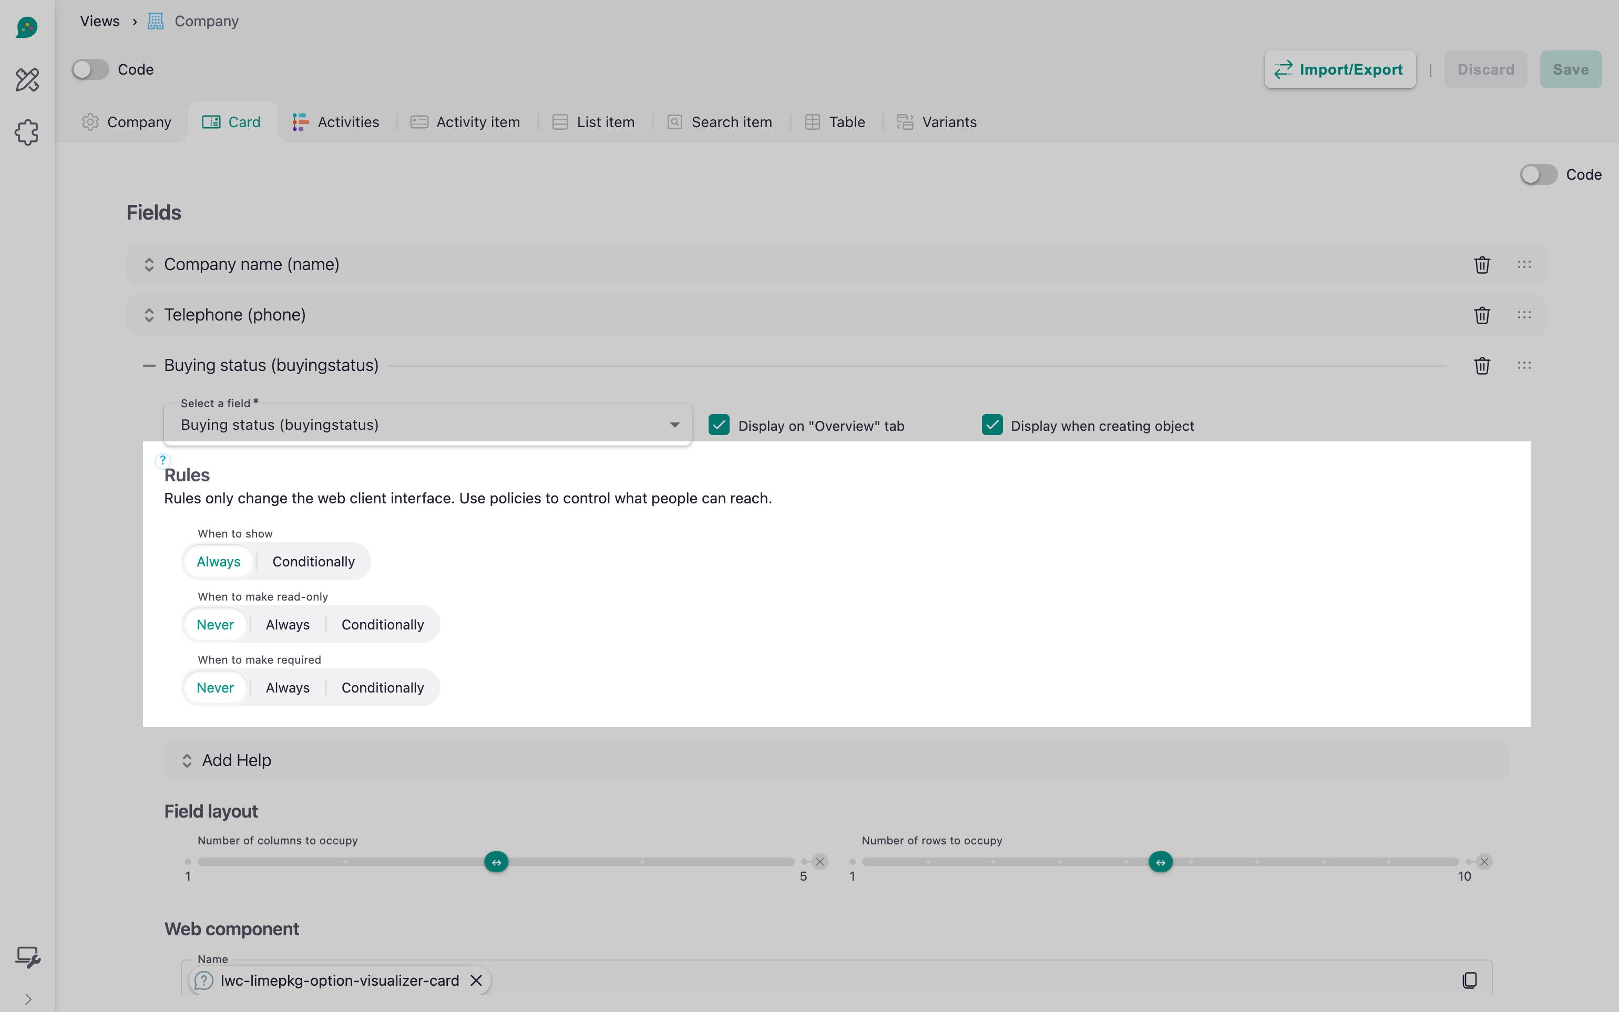1619x1012 pixels.
Task: Set required rule to Conditionally
Action: click(382, 687)
